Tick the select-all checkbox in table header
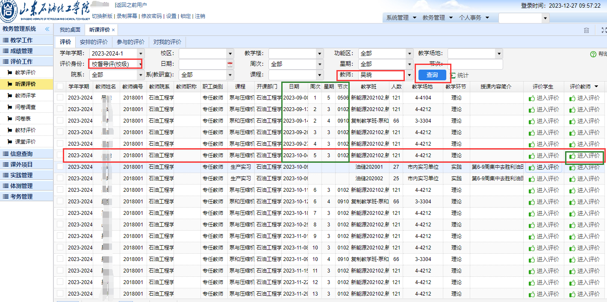Viewport: 607px width, 302px height. [x=60, y=86]
